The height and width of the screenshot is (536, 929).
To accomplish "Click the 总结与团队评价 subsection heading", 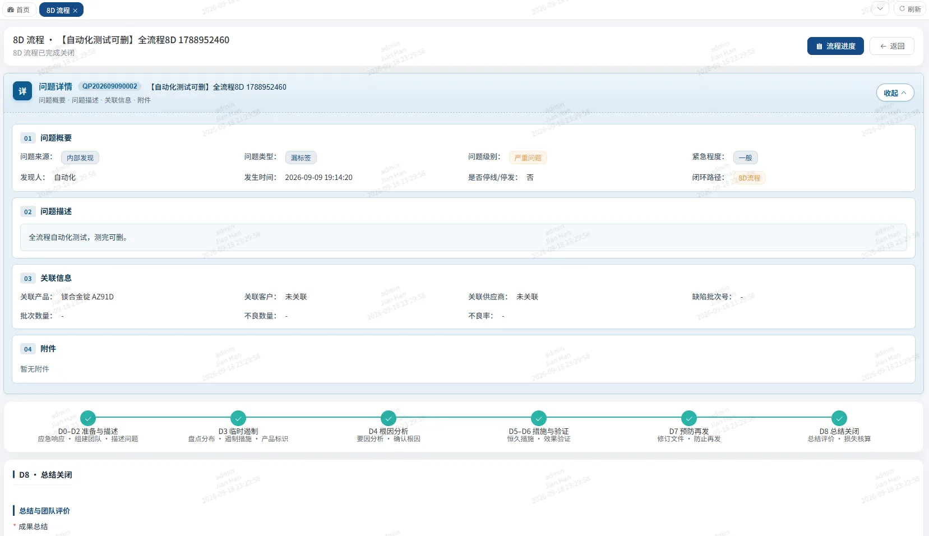I will pyautogui.click(x=44, y=511).
